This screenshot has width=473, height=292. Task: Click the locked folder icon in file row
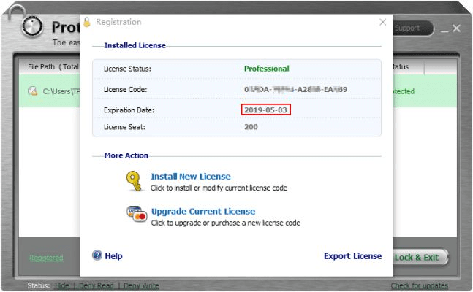click(32, 91)
